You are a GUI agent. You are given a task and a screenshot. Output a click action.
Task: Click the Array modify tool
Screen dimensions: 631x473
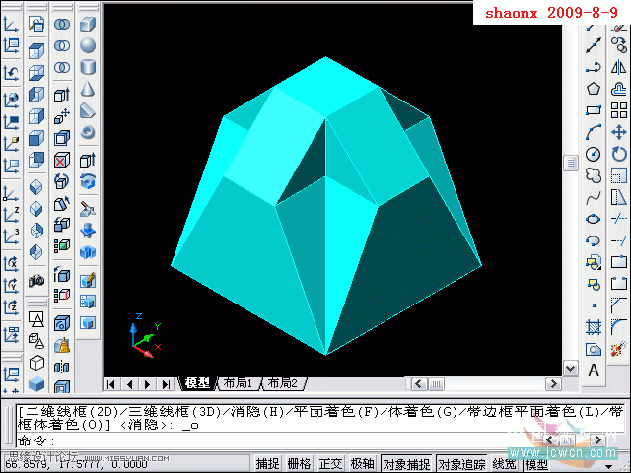(618, 110)
